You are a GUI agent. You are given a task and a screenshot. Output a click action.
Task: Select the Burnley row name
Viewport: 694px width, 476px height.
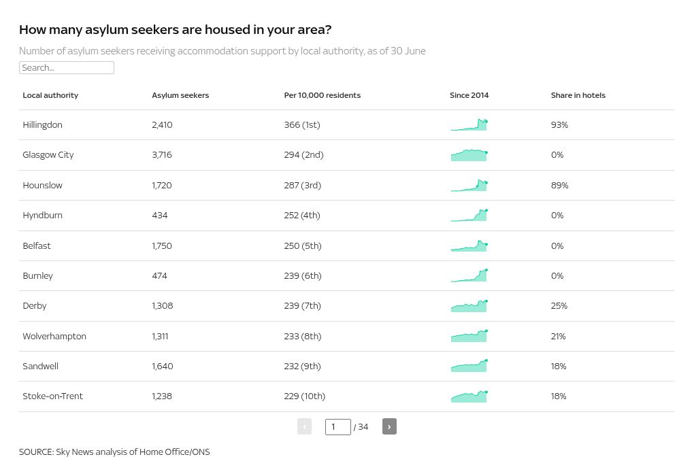(x=37, y=276)
